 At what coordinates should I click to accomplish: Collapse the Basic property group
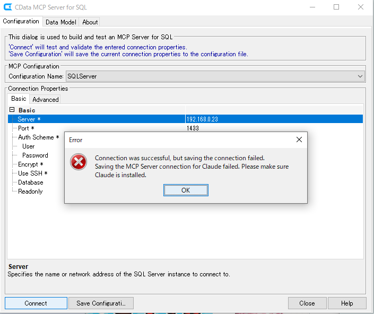pyautogui.click(x=12, y=110)
